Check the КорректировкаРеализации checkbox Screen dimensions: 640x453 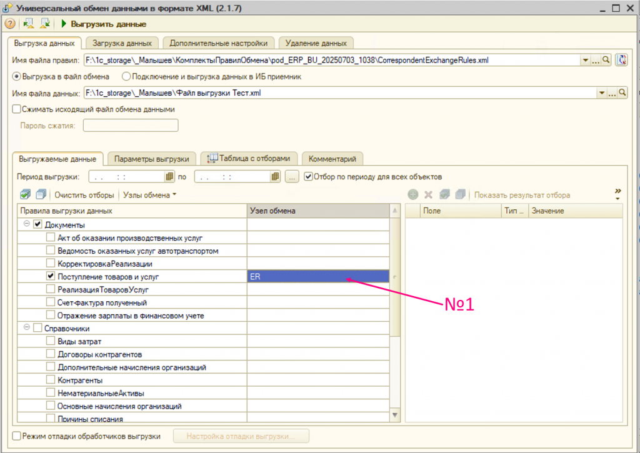(51, 263)
